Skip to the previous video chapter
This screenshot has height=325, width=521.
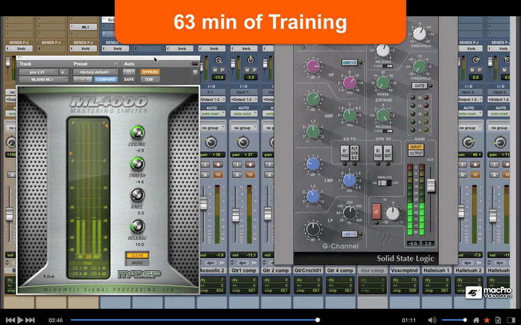[x=10, y=320]
